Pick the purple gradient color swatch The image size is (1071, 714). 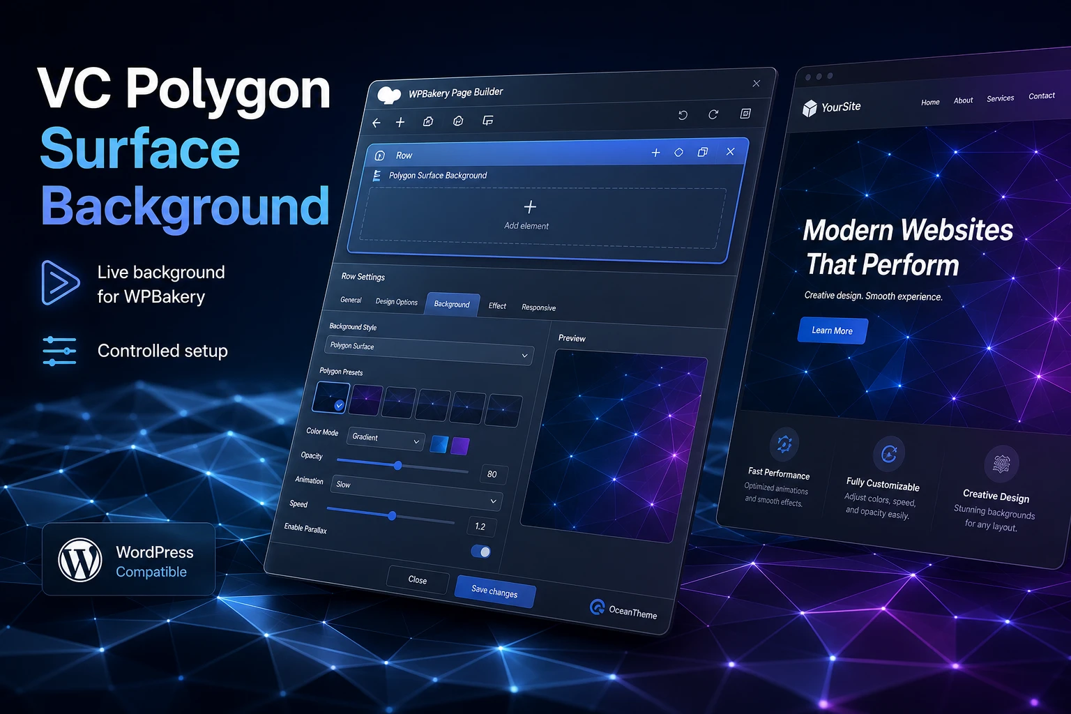click(x=460, y=446)
